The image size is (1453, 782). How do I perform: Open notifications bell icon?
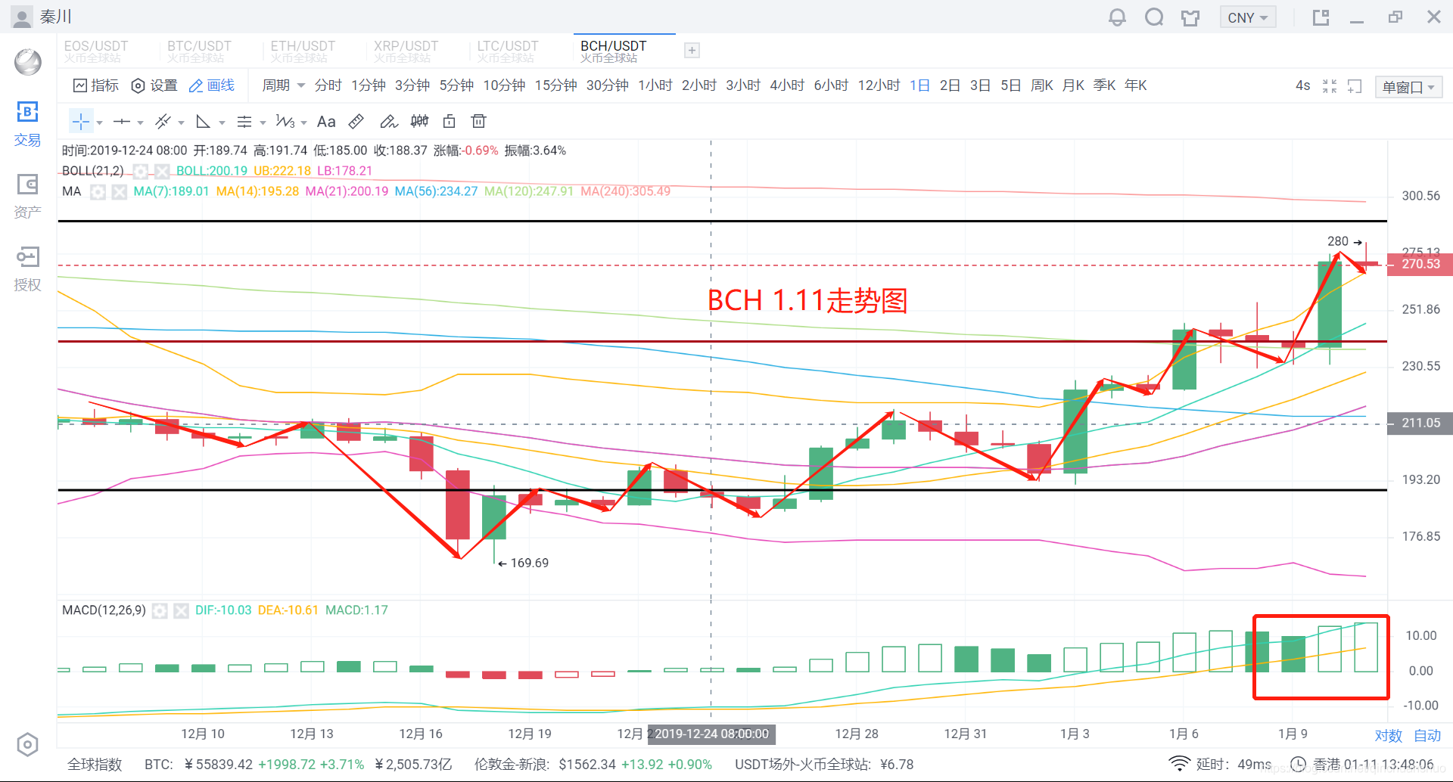click(x=1117, y=17)
